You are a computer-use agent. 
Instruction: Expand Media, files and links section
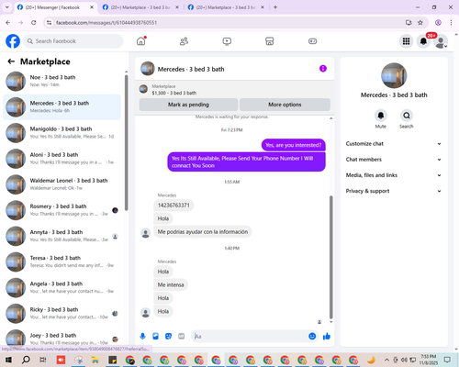pos(394,175)
